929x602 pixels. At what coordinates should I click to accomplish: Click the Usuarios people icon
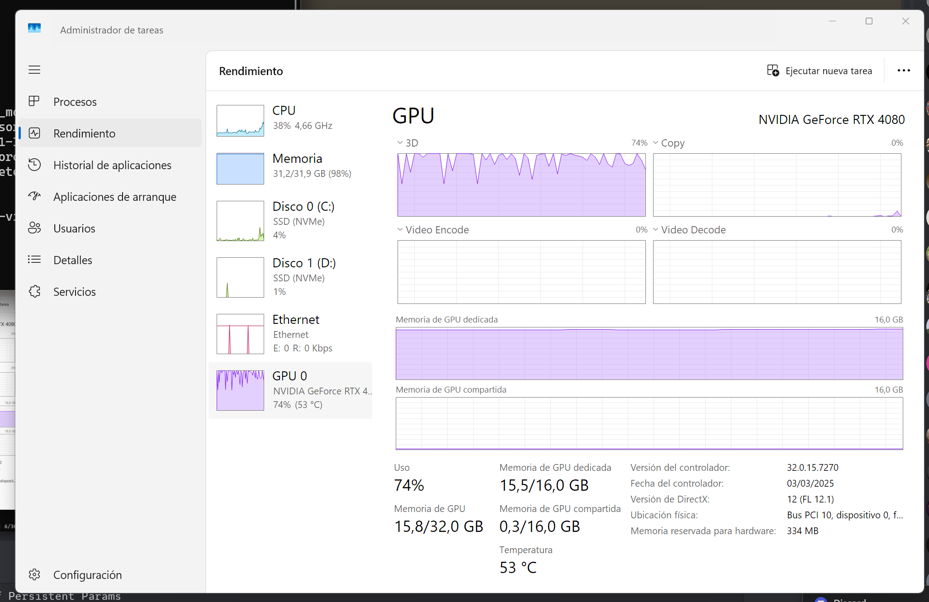34,228
